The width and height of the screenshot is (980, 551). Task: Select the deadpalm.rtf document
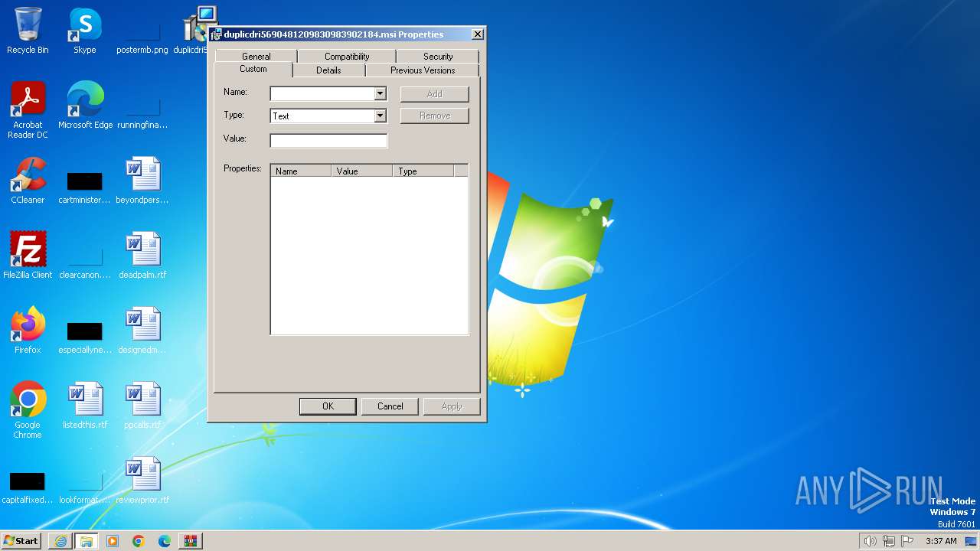[142, 256]
